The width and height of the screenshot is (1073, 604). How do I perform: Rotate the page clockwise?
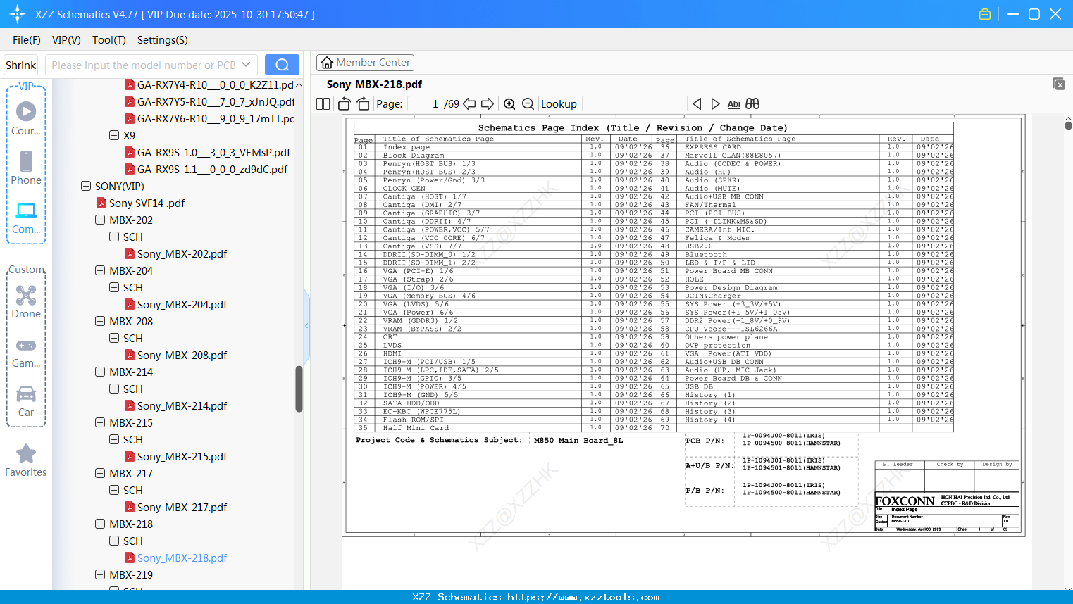click(x=363, y=104)
